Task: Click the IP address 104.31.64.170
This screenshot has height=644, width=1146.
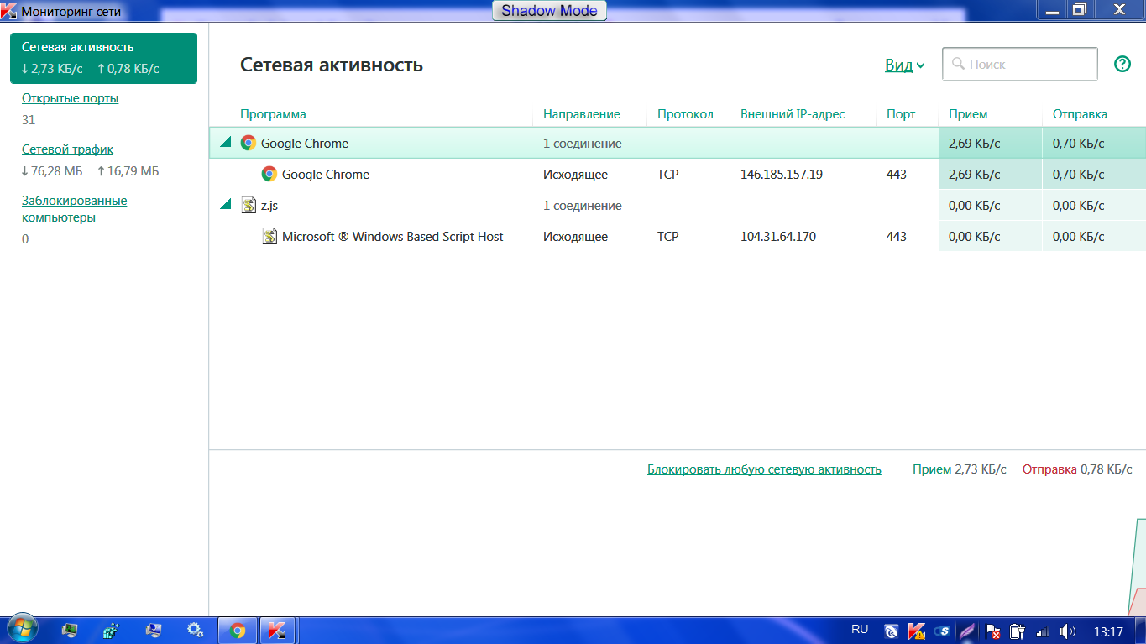Action: click(x=778, y=237)
